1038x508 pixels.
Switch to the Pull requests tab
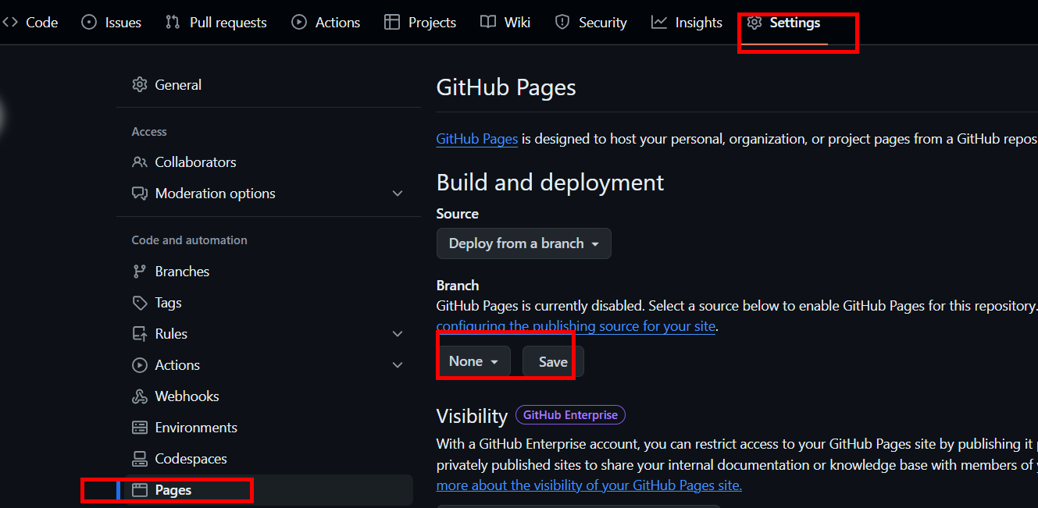216,23
